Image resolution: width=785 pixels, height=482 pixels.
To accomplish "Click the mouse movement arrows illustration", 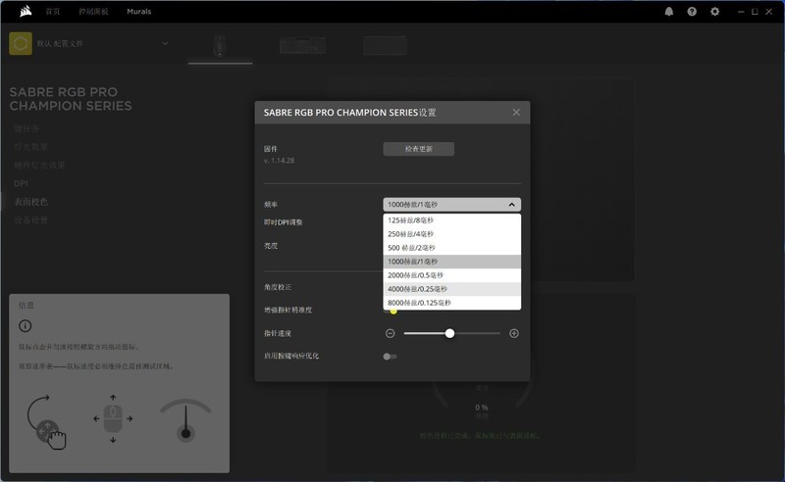I will tap(113, 418).
